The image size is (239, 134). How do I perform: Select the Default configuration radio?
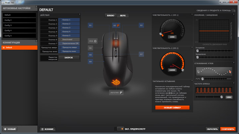pyautogui.click(x=4, y=48)
